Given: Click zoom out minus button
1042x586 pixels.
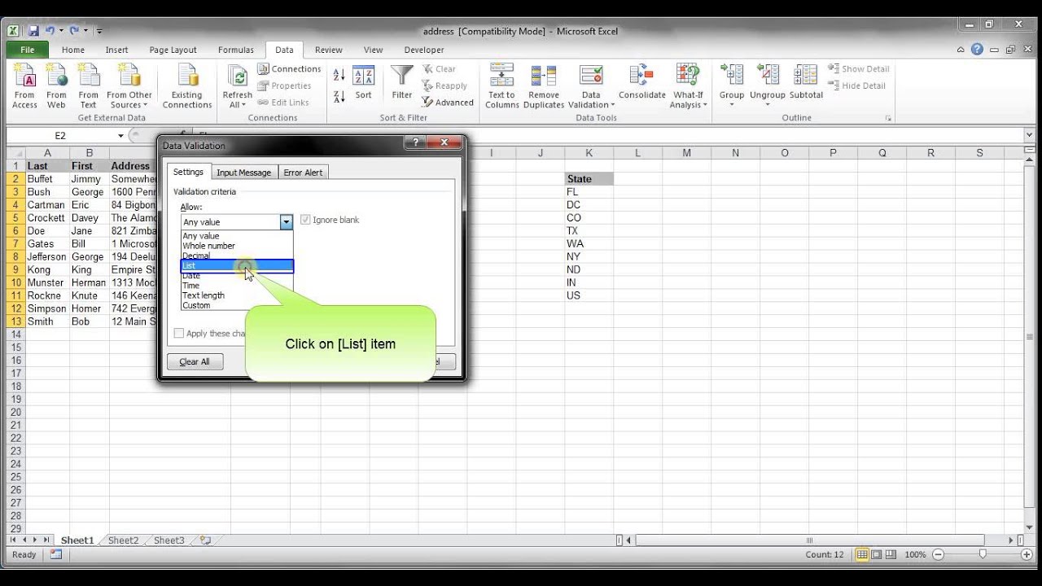Looking at the screenshot, I should pyautogui.click(x=939, y=554).
